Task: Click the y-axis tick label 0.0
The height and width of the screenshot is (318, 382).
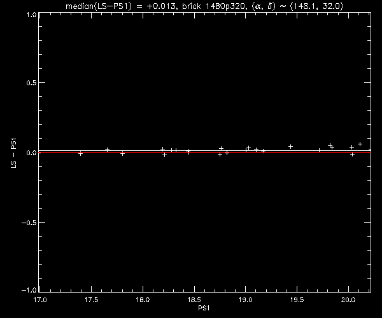Action: (31, 153)
